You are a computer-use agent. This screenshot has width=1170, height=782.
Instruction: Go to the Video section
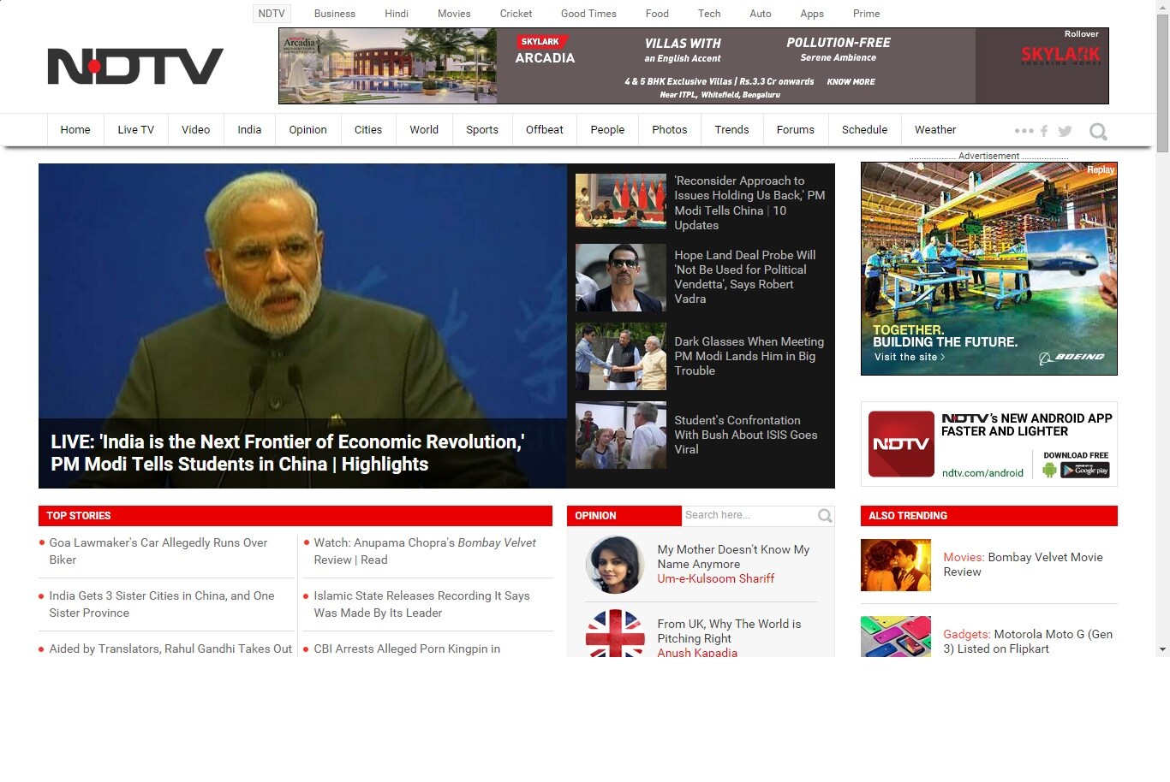(195, 130)
